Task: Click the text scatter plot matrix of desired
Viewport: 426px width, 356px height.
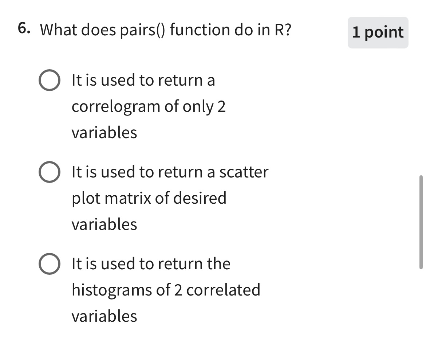Action: tap(149, 198)
